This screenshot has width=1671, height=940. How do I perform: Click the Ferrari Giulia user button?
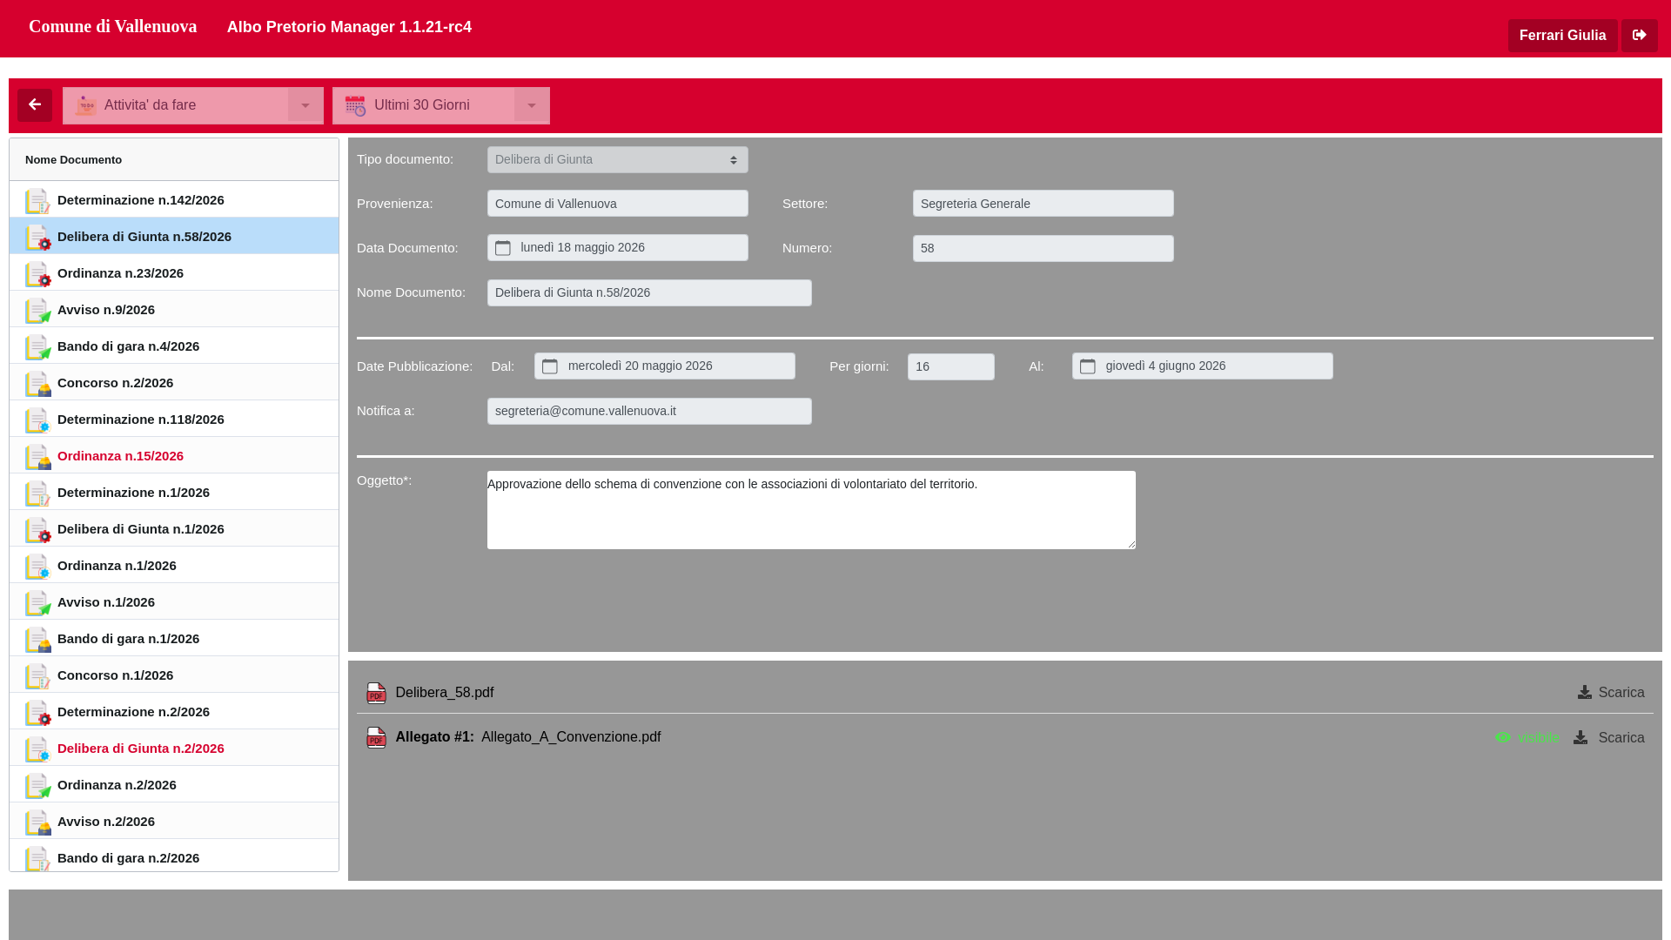pyautogui.click(x=1563, y=36)
